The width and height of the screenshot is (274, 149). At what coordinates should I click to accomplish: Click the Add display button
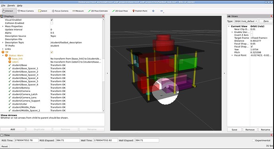point(13,129)
